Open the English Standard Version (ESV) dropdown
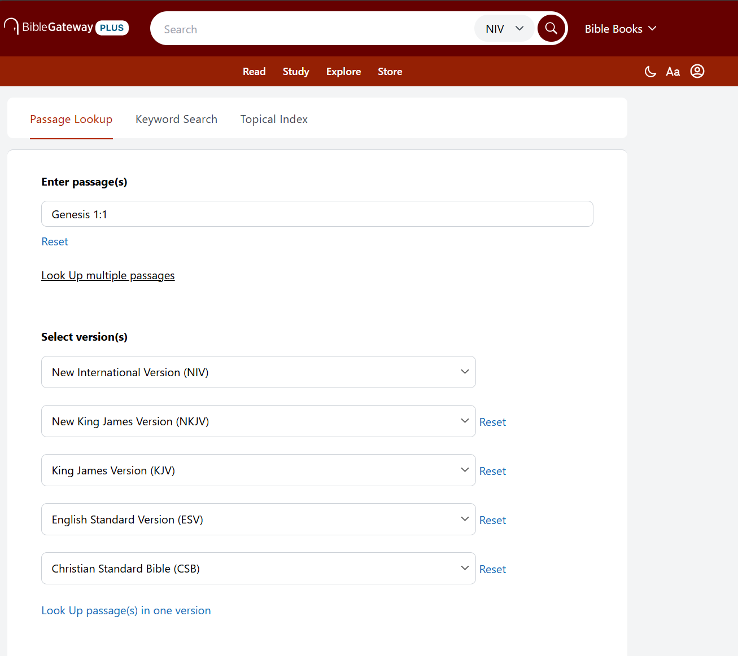Image resolution: width=738 pixels, height=656 pixels. point(259,519)
